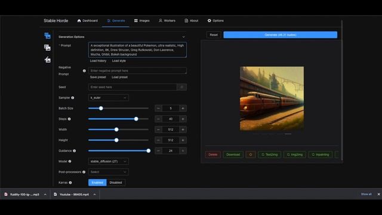
Task: Click the info icon next to Post-processors
Action: click(x=84, y=172)
